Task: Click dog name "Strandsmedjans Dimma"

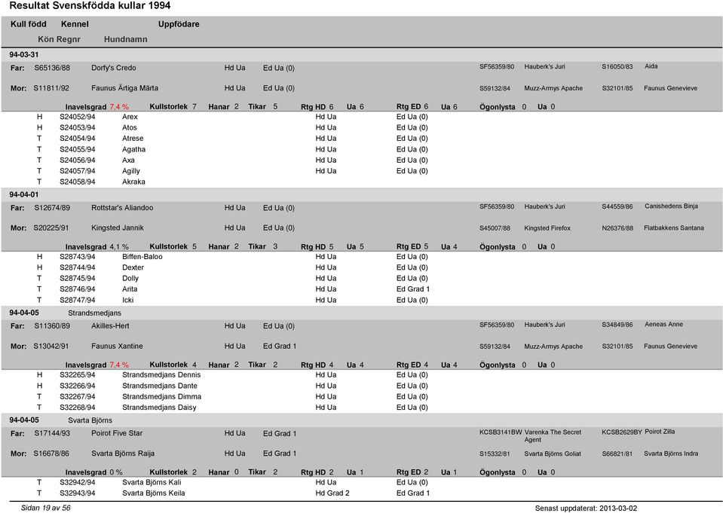Action: (x=162, y=396)
